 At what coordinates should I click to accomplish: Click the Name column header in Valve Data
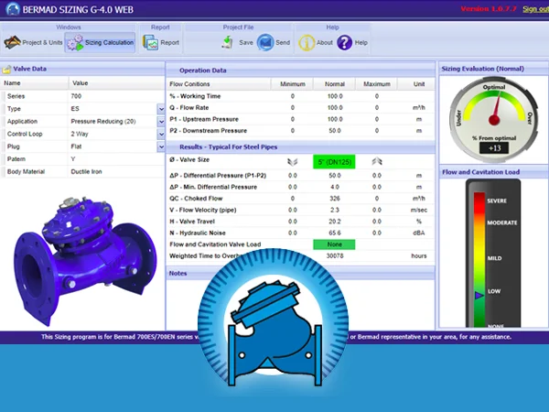click(x=12, y=83)
